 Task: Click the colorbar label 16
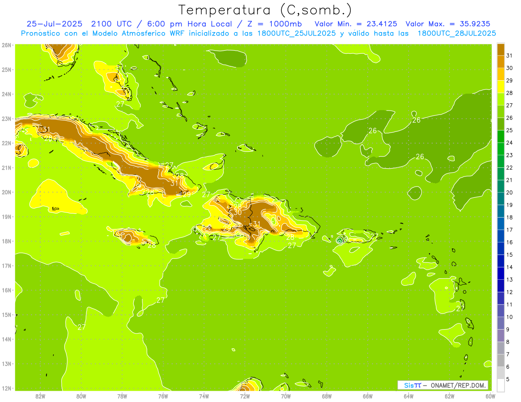pyautogui.click(x=510, y=242)
